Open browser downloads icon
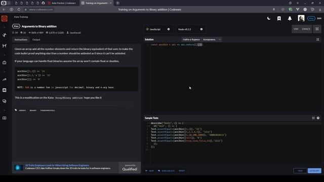Viewport: 324px width, 182px height. (320, 10)
